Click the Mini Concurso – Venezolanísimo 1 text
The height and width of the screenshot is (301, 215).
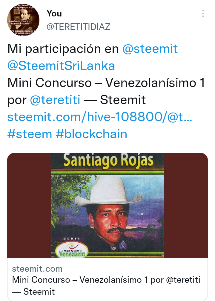click(106, 83)
